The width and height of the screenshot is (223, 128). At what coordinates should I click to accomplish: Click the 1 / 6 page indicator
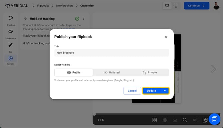pos(101,120)
